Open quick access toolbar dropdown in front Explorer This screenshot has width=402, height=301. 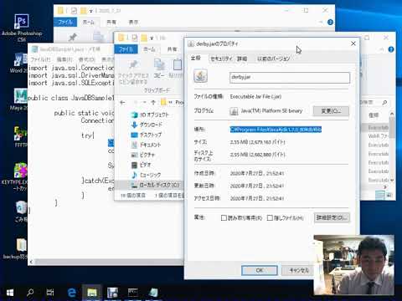152,38
